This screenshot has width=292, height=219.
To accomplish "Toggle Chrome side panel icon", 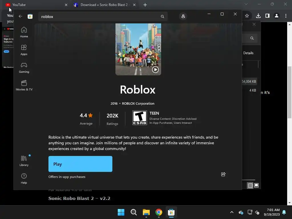I will tap(267, 16).
